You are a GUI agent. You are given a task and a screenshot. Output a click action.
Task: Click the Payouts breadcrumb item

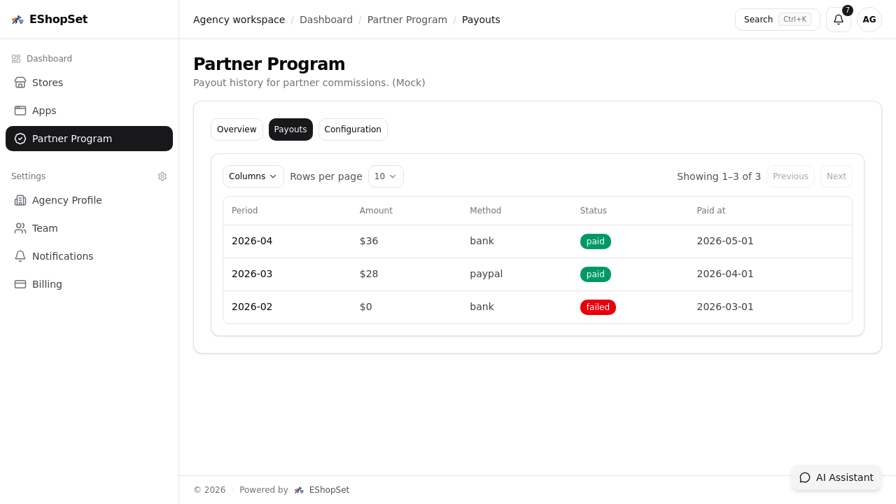click(481, 20)
